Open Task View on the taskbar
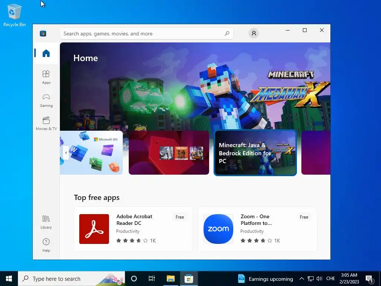381x286 pixels. coord(152,279)
